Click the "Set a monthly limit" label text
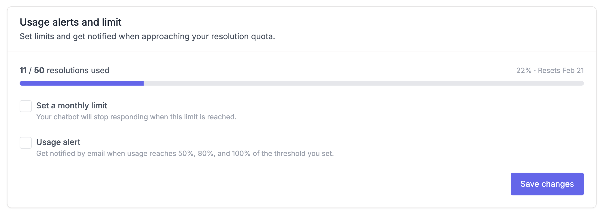This screenshot has width=605, height=215. pos(72,105)
